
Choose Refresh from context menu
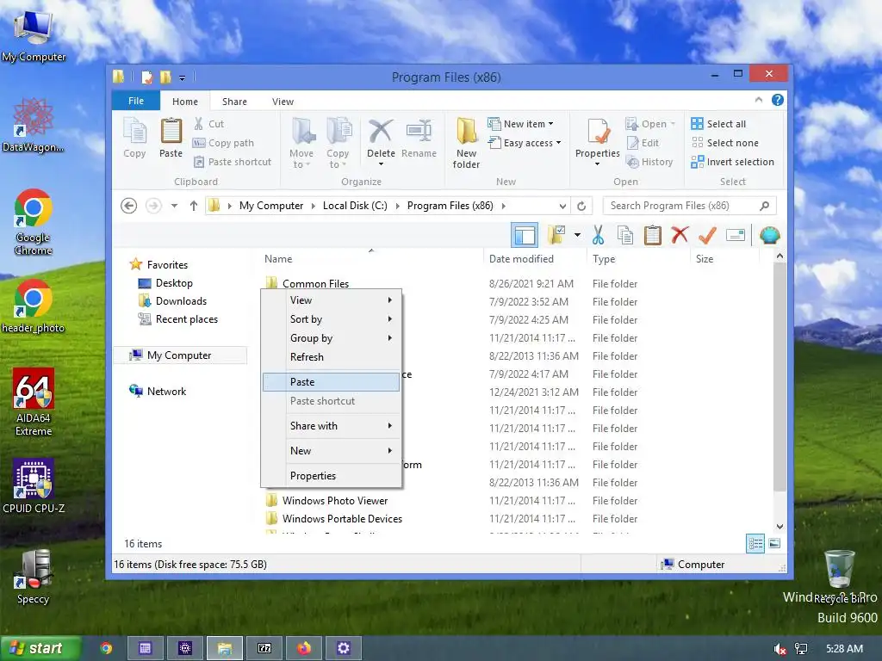tap(332, 357)
